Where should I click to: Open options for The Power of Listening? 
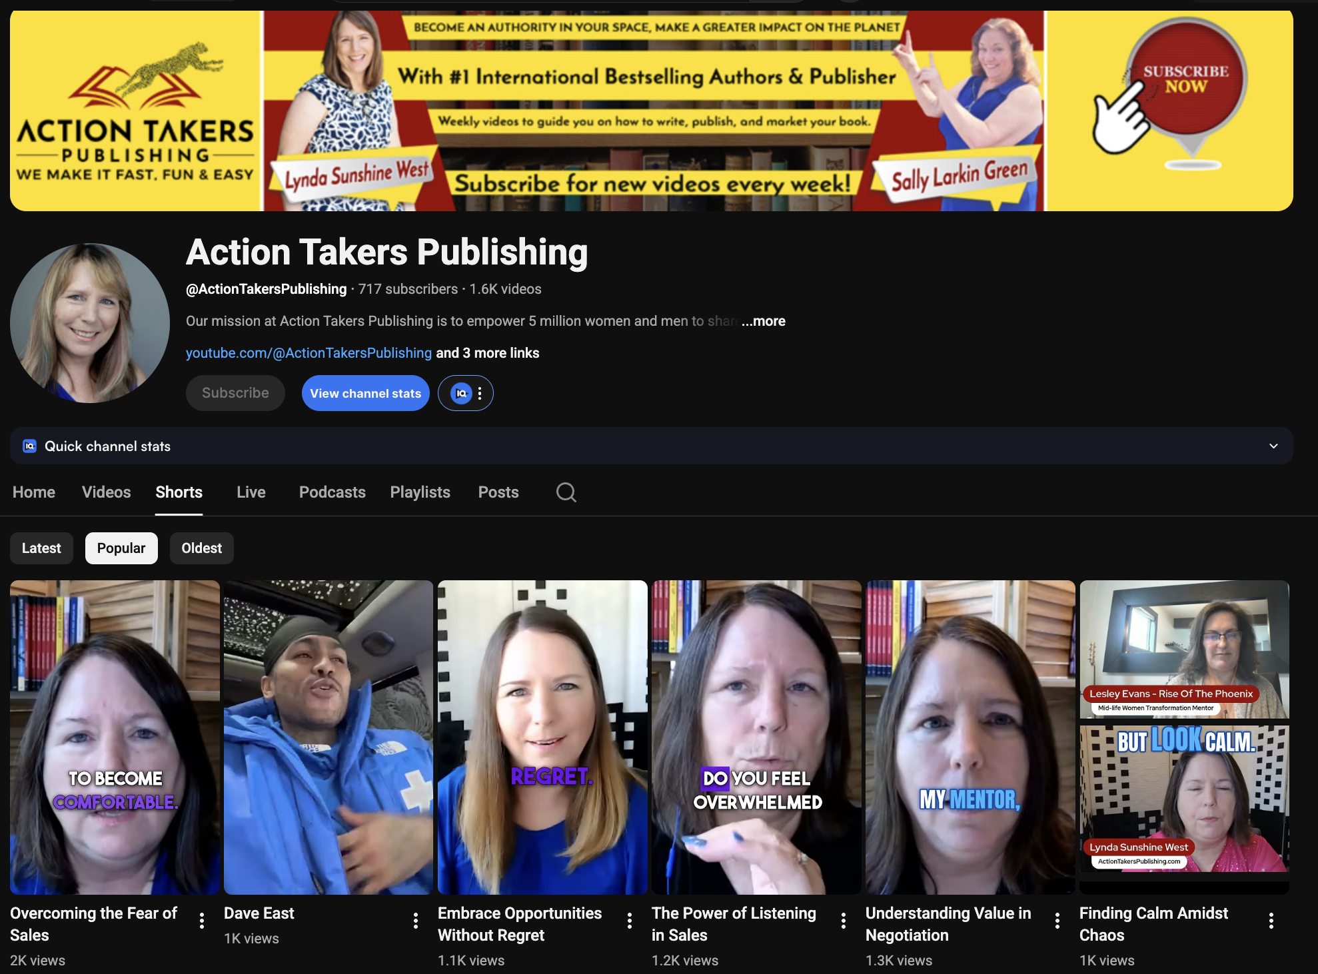[x=844, y=921]
